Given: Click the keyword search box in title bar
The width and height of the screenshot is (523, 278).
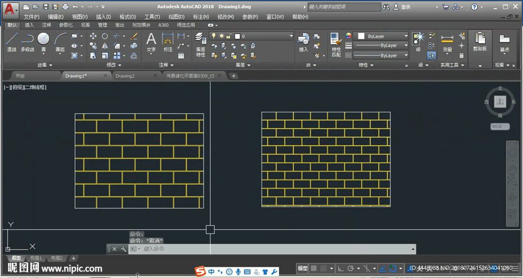Looking at the screenshot, I should [344, 7].
